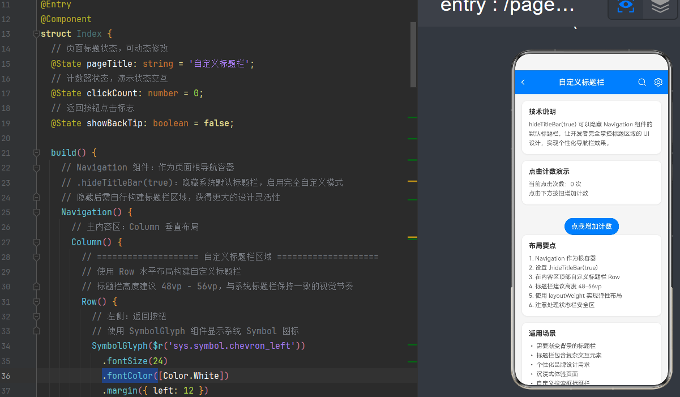Click the showBackTip variable name
680x397 pixels.
click(115, 123)
